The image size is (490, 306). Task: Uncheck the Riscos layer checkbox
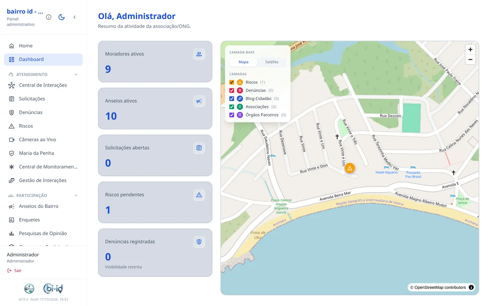pyautogui.click(x=232, y=82)
